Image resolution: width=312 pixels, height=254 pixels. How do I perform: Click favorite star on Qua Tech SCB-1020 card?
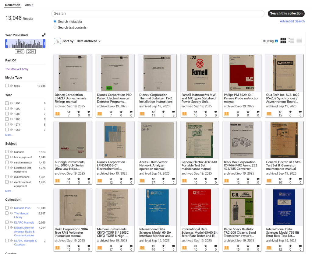coord(290,112)
